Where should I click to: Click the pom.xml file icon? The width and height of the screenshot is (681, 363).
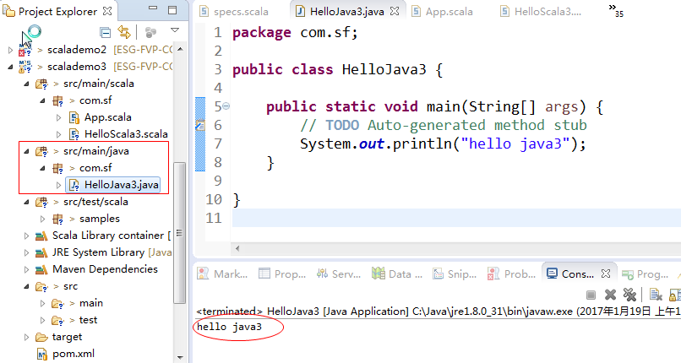(41, 355)
